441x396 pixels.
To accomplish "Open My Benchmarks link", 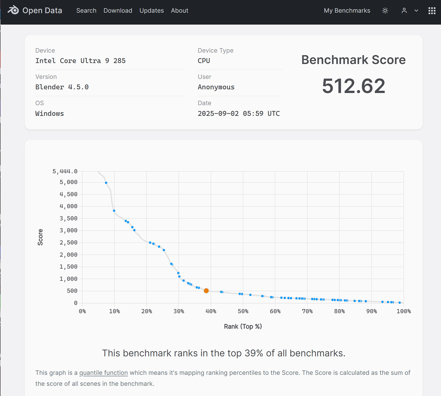I will pyautogui.click(x=347, y=11).
